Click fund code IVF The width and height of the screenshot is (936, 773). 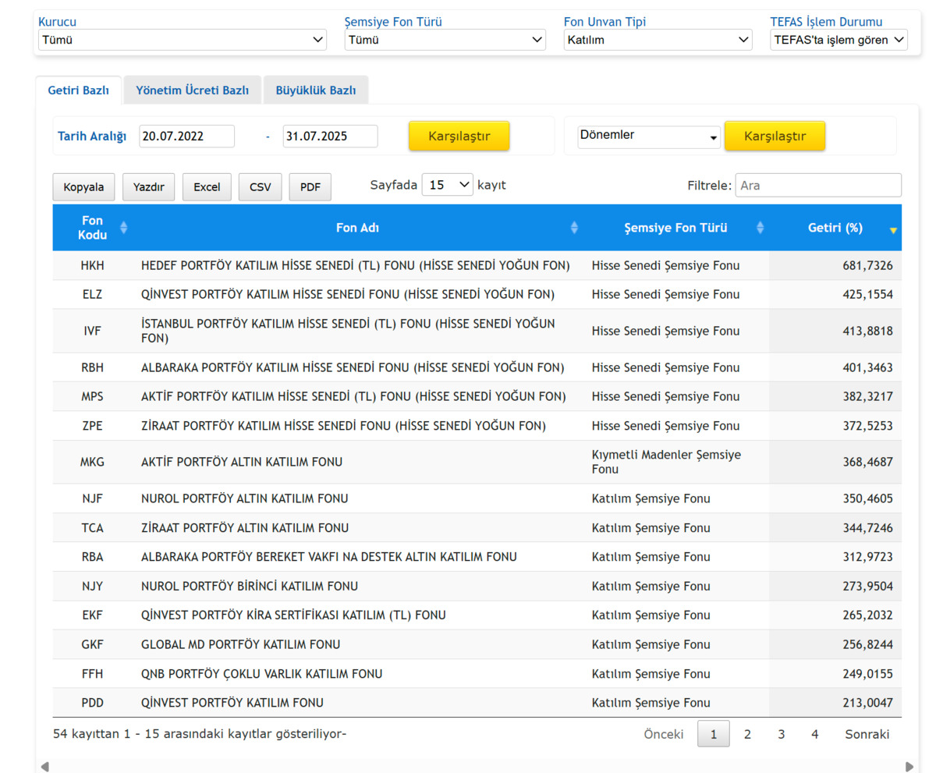click(x=92, y=332)
